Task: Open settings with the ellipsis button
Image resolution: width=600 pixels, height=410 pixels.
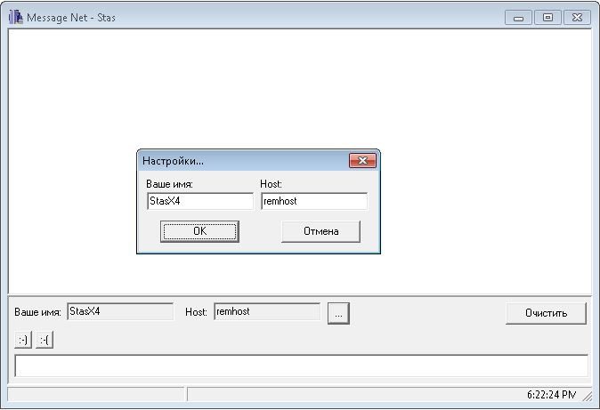Action: [338, 314]
